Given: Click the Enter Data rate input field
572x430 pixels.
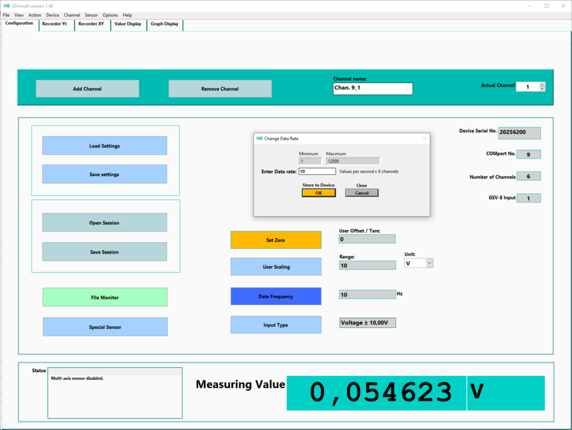Looking at the screenshot, I should 317,171.
